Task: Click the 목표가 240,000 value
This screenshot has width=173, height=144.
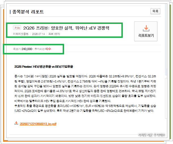Action: [x=27, y=49]
